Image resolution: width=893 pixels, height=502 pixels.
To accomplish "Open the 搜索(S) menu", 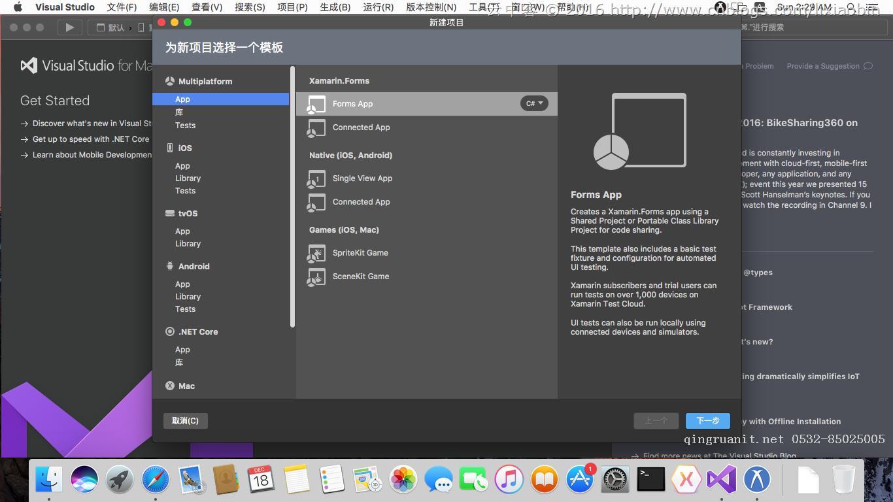I will pos(250,7).
